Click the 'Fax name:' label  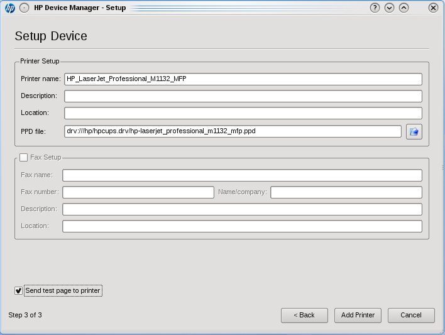pos(36,175)
